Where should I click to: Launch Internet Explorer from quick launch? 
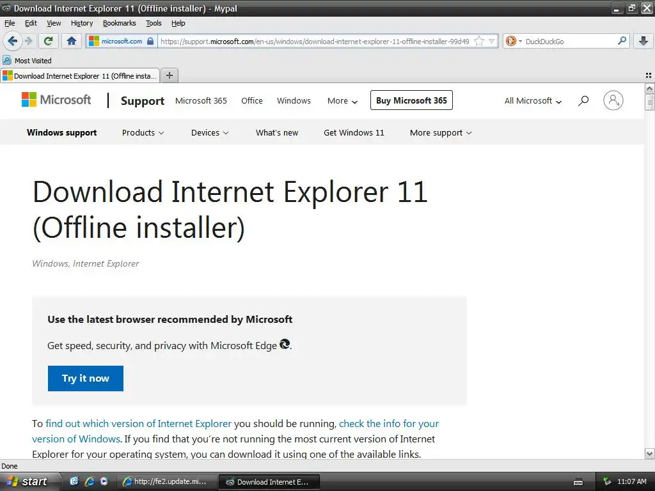(89, 481)
